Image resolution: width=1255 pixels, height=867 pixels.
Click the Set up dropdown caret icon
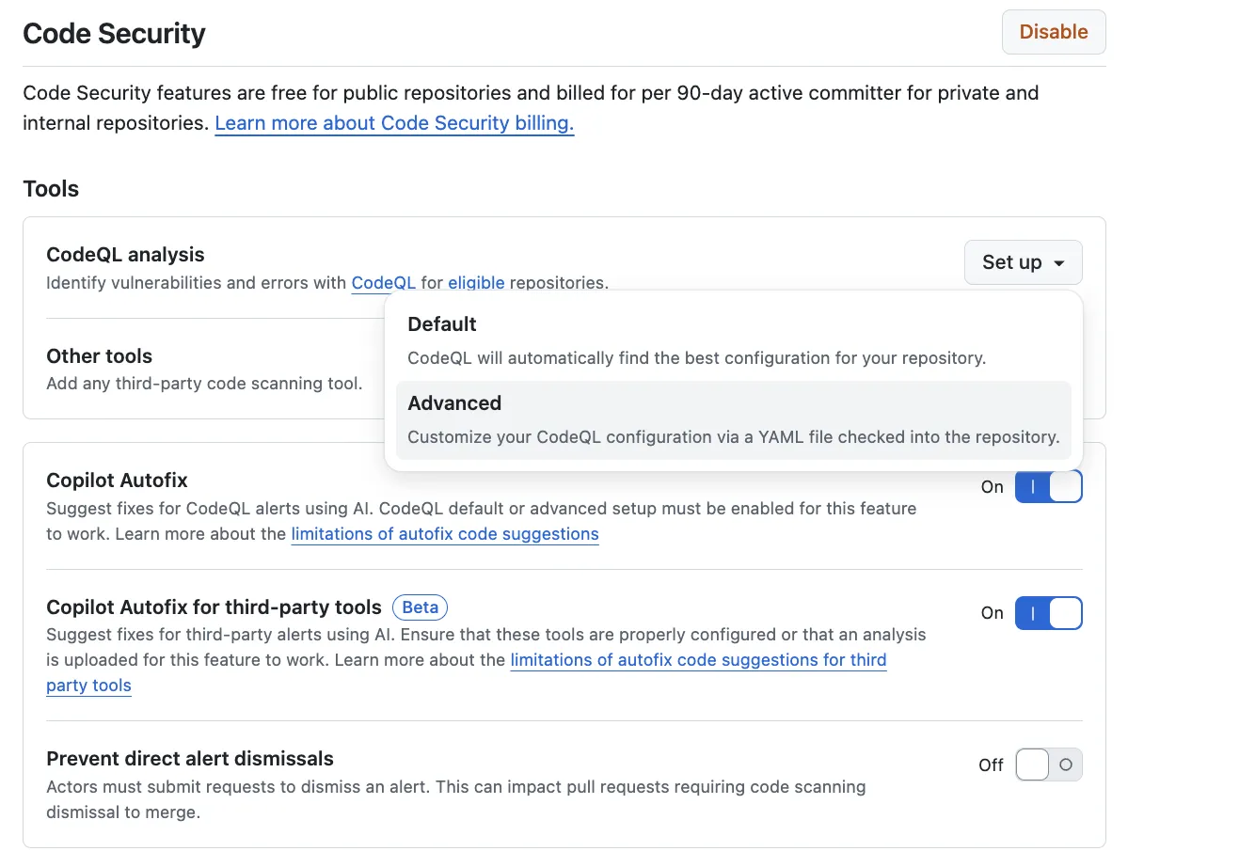pyautogui.click(x=1059, y=262)
